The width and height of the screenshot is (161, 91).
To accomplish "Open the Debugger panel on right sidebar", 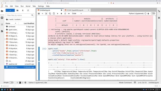I will click(x=159, y=18).
